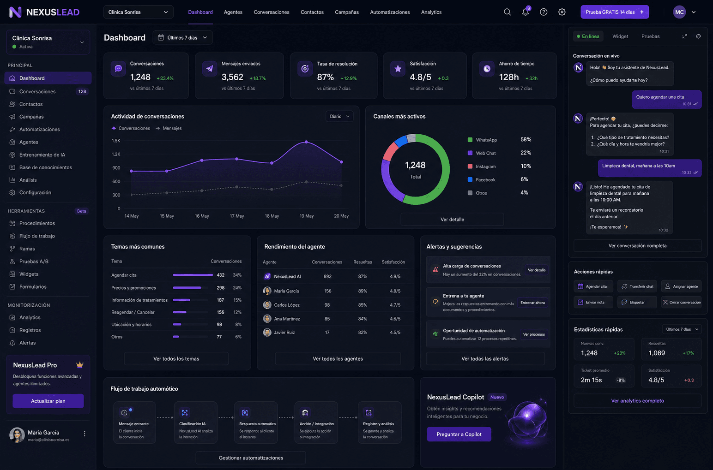713x470 pixels.
Task: Click Ver todos los temas
Action: (176, 359)
